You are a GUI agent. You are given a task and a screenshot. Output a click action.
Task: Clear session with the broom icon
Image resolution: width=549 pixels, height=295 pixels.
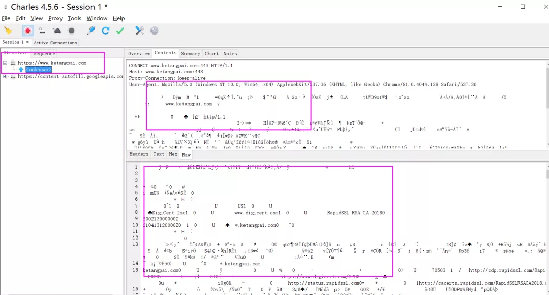tap(8, 31)
